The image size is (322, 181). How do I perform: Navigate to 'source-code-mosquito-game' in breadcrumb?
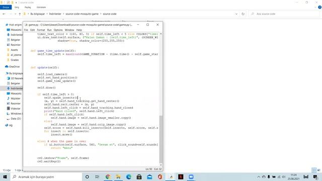click(82, 14)
